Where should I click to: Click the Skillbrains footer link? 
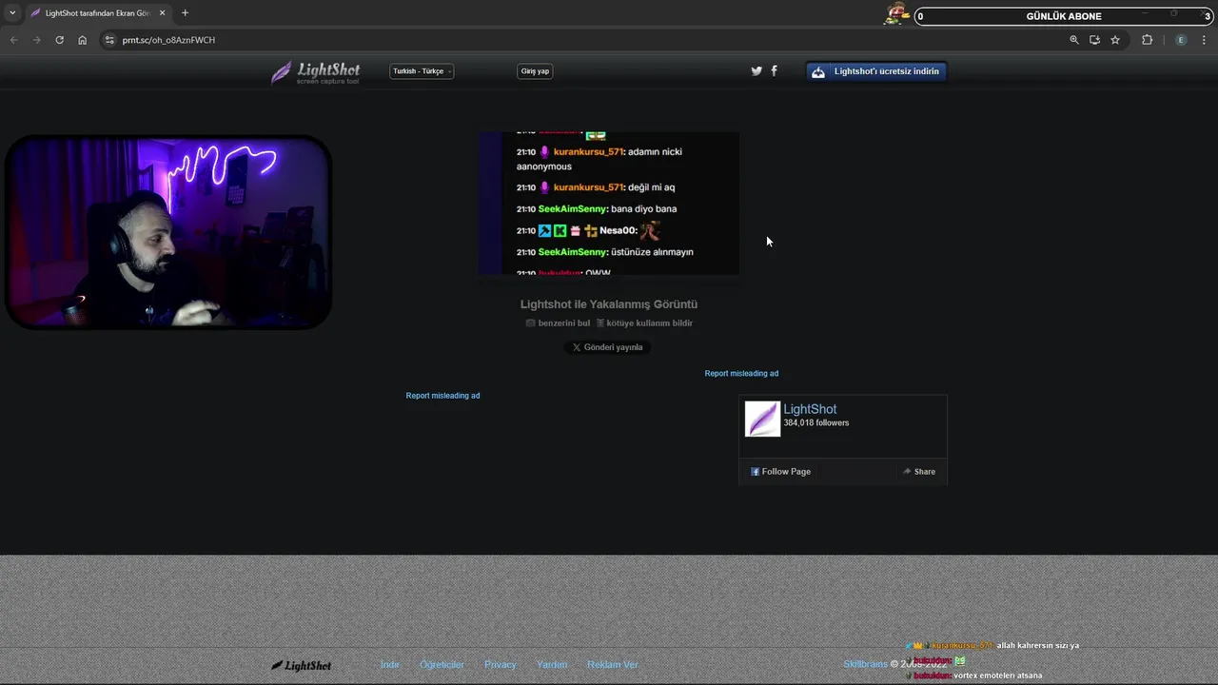865,664
